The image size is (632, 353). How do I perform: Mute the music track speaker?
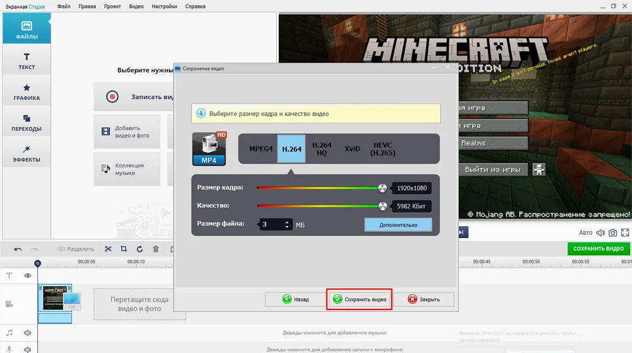pos(28,333)
